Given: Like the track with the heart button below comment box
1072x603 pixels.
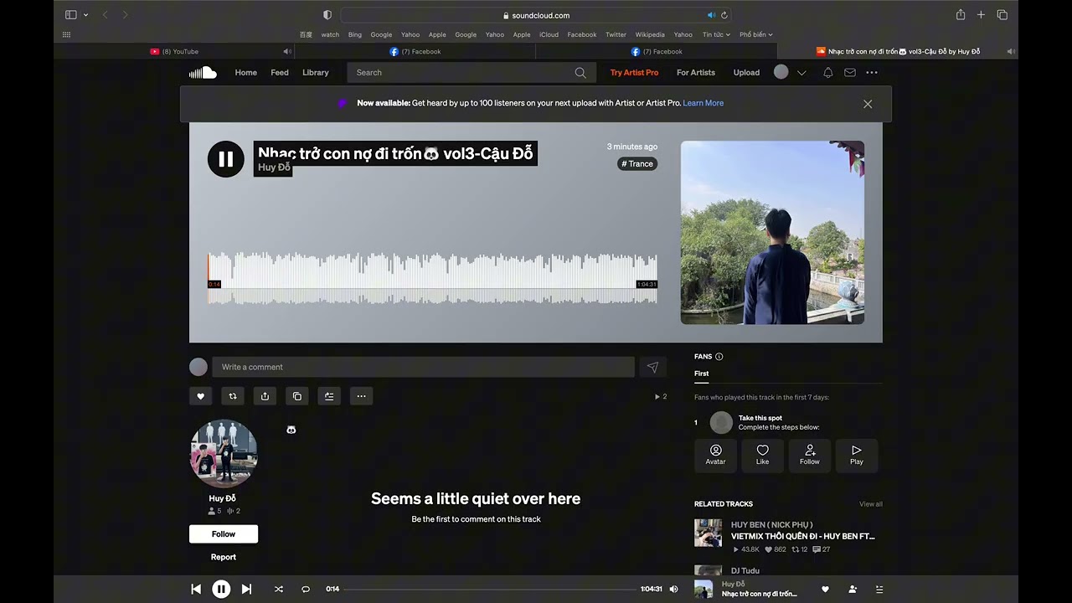Looking at the screenshot, I should 200,396.
